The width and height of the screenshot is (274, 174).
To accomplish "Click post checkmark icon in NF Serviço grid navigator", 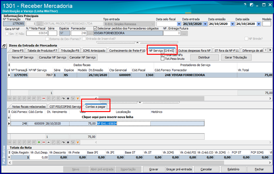I will point(53,99).
